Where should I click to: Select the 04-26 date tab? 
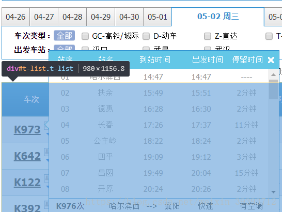15,17
